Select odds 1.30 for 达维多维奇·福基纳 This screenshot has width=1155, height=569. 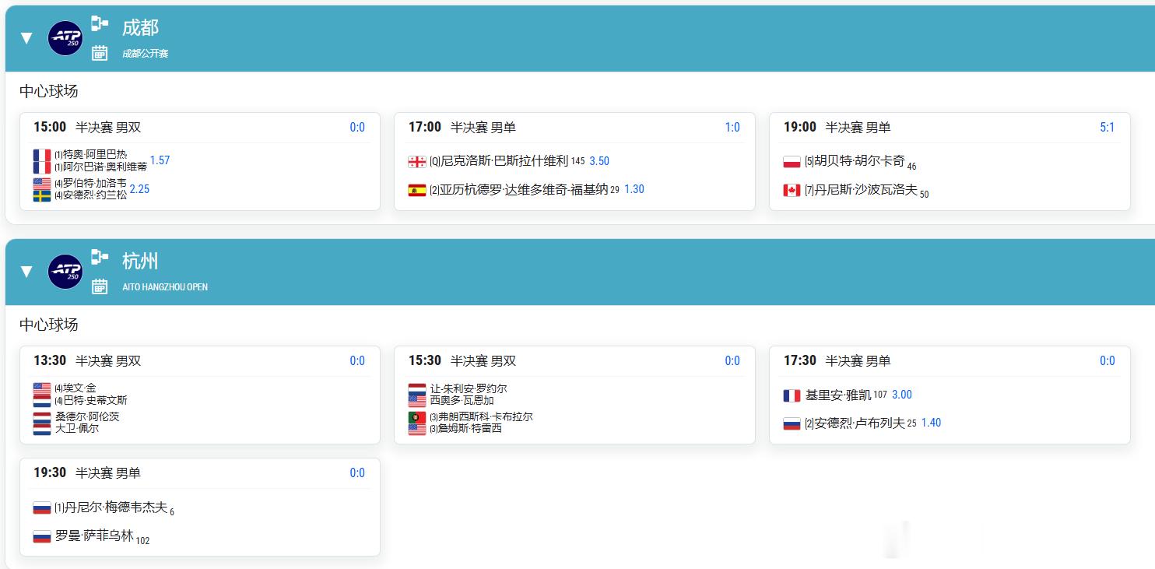coord(634,189)
